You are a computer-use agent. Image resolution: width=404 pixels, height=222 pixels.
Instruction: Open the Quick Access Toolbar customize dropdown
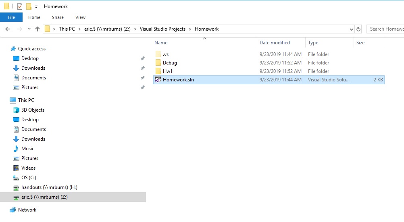point(36,7)
